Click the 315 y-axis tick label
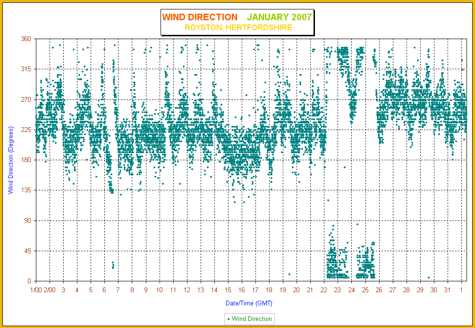This screenshot has height=328, width=475. [x=26, y=69]
